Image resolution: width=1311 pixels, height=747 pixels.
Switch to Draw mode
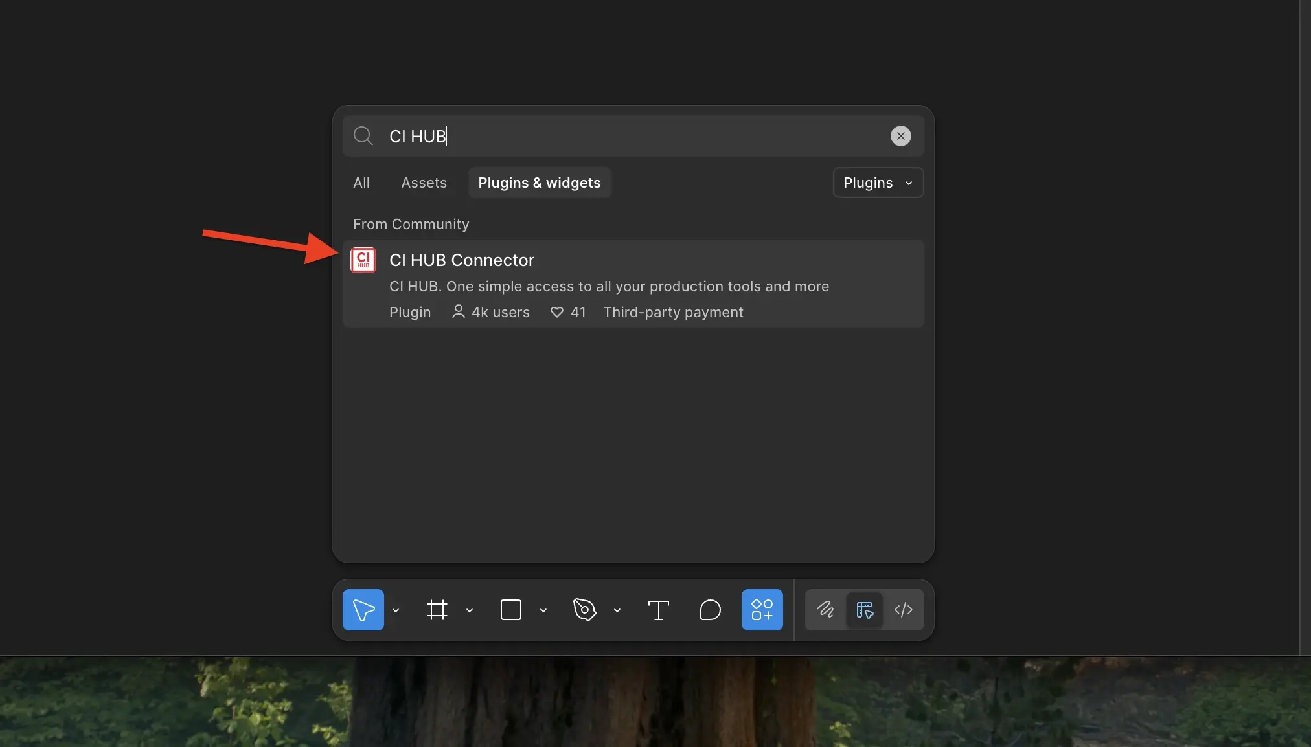click(x=825, y=610)
